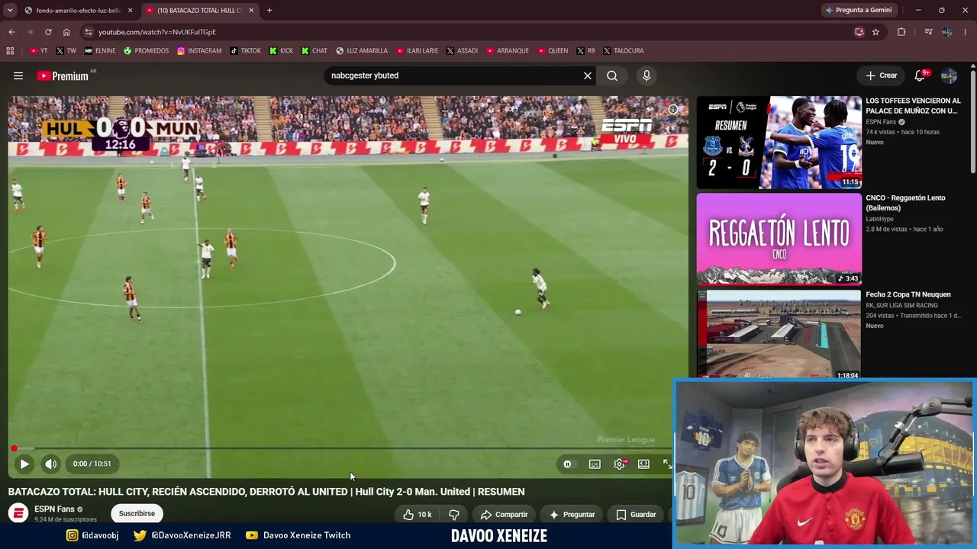Viewport: 977px width, 549px height.
Task: Toggle video autoplay switch
Action: (x=567, y=464)
